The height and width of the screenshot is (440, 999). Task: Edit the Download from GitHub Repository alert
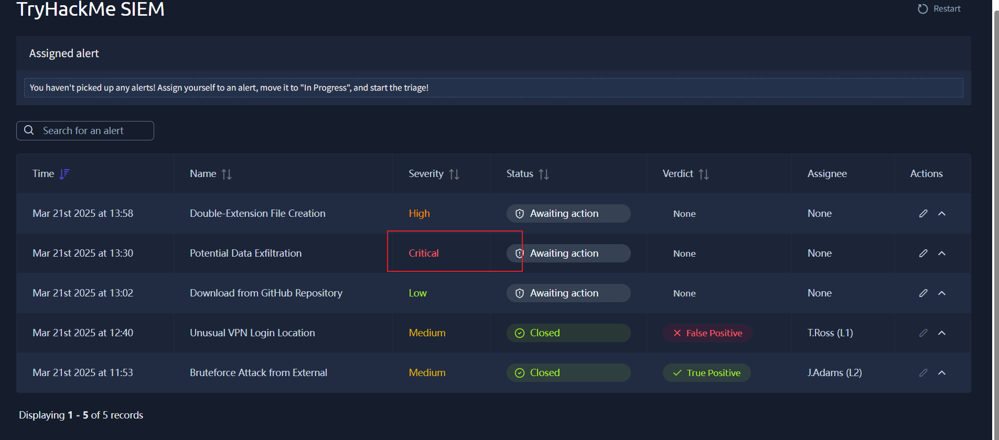point(923,293)
